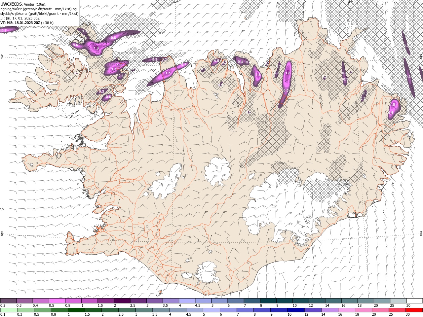Pick the red lower scale swatch labeled 30
Image resolution: width=423 pixels, height=317 pixels.
414,310
